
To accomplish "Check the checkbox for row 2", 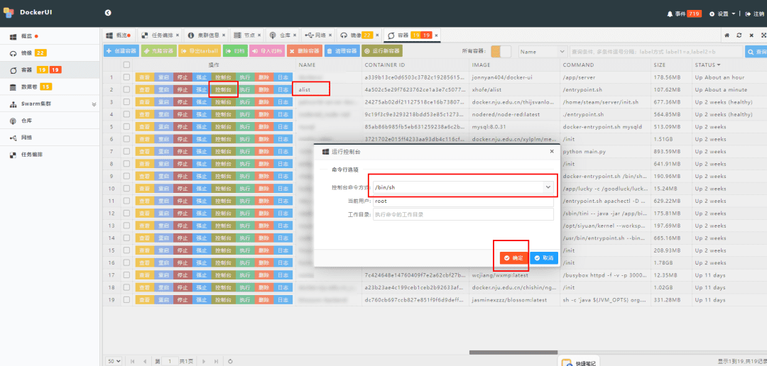I will click(126, 89).
